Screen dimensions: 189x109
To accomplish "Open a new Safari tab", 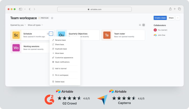I will pyautogui.click(x=175, y=9).
